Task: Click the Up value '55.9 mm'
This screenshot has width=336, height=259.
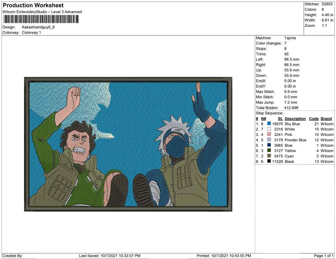Action: 292,70
